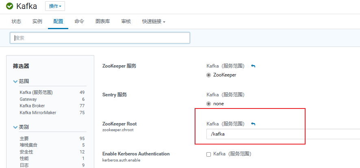Collapse the 类别 filter section chevron
Viewport: 360px width, 168px height.
coord(15,127)
